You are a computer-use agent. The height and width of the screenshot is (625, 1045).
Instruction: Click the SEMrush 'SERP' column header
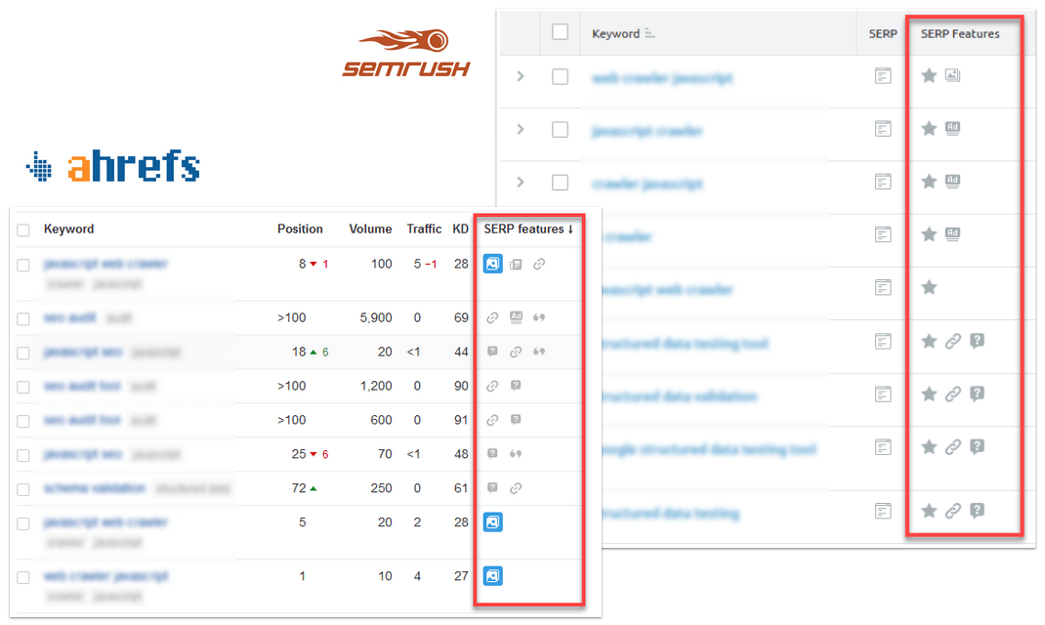(883, 33)
